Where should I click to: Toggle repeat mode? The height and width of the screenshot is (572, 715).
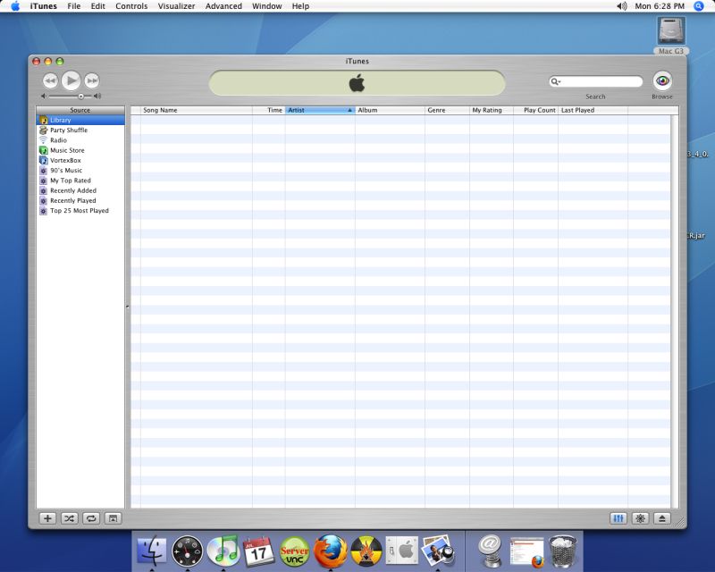pyautogui.click(x=91, y=518)
